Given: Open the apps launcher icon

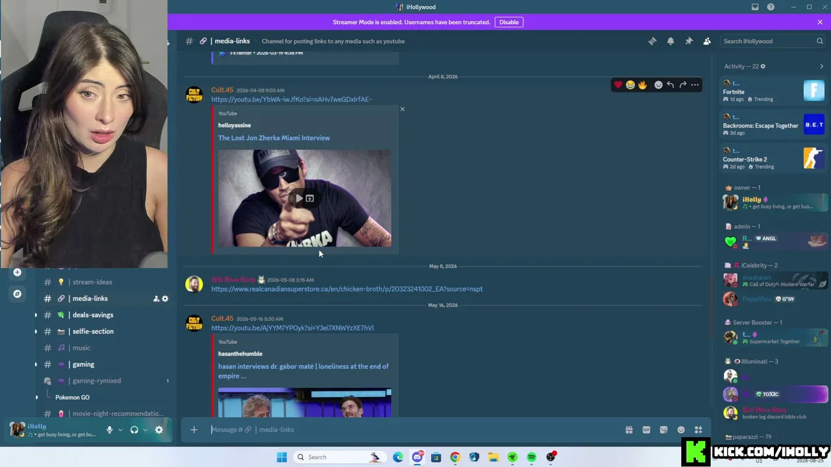Looking at the screenshot, I should [x=699, y=429].
